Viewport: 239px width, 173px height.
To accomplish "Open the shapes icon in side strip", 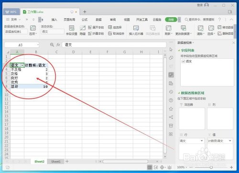I will click(171, 58).
